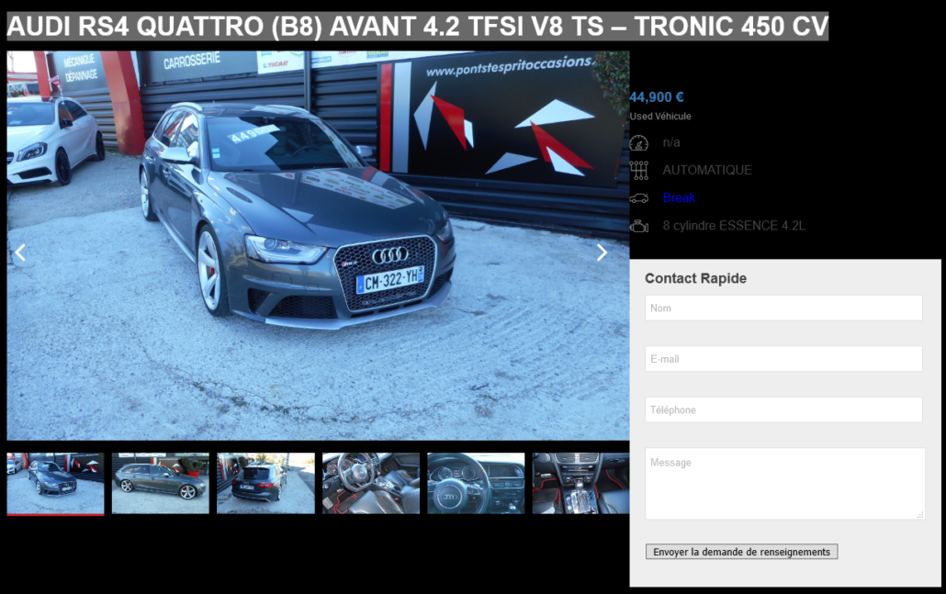Focus the Téléphone input field
Image resolution: width=946 pixels, height=594 pixels.
pos(783,409)
